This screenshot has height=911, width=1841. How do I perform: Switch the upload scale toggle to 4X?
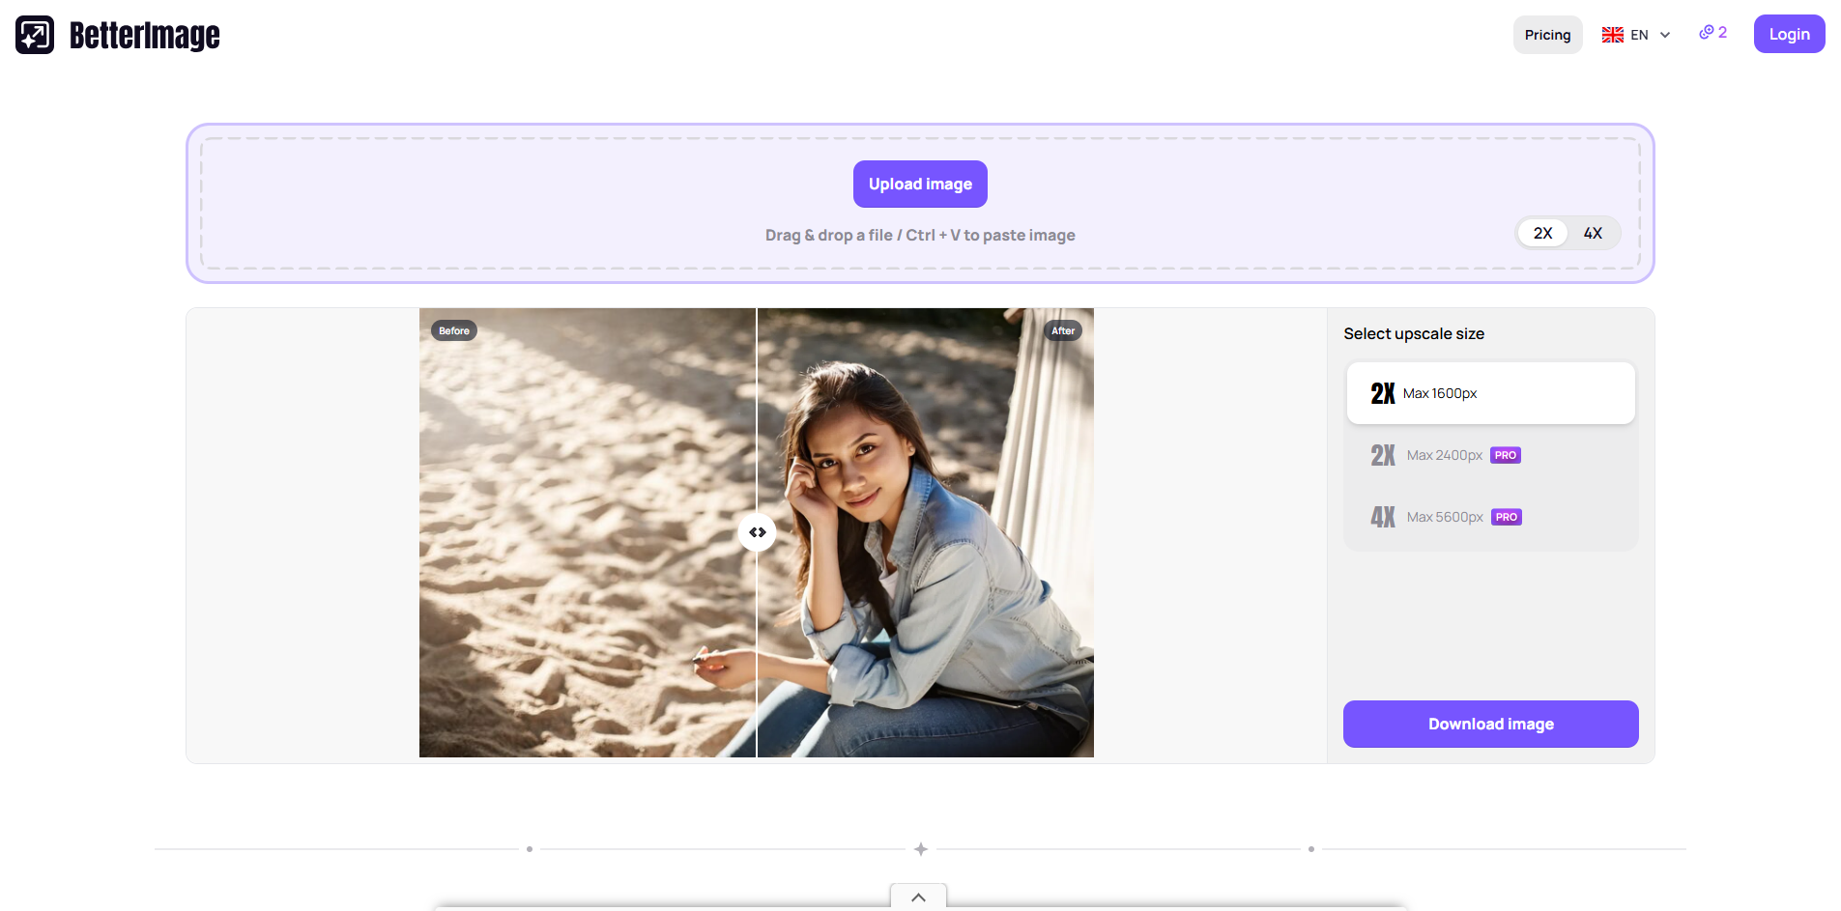coord(1593,233)
